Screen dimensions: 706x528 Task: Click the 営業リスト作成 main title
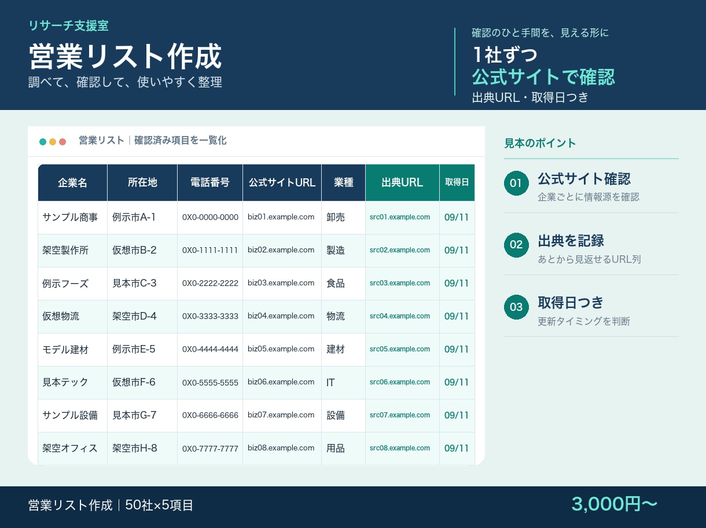tap(126, 57)
